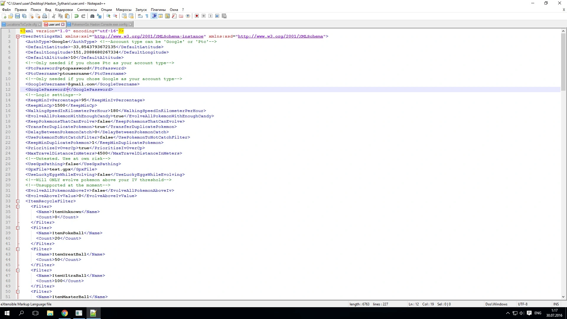Stop macro recording with the square icon
The image size is (567, 319).
[204, 16]
